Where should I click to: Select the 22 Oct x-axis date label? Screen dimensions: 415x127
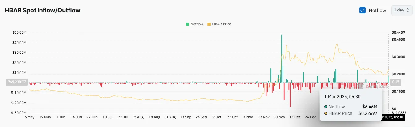click(233, 117)
